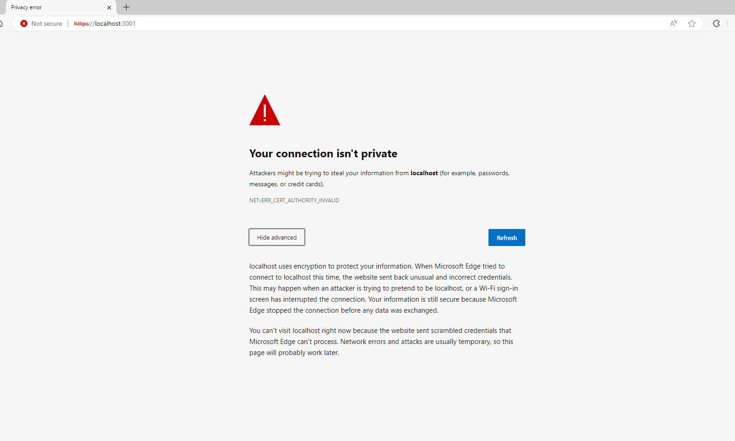The width and height of the screenshot is (735, 441).
Task: Click the Home icon left of address bar
Action: click(1, 23)
